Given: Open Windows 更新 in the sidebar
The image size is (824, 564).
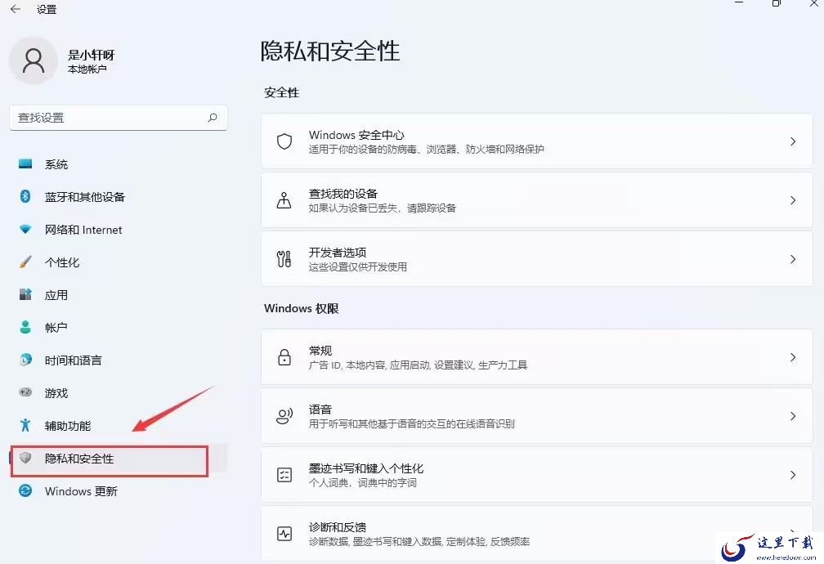Looking at the screenshot, I should (x=119, y=491).
